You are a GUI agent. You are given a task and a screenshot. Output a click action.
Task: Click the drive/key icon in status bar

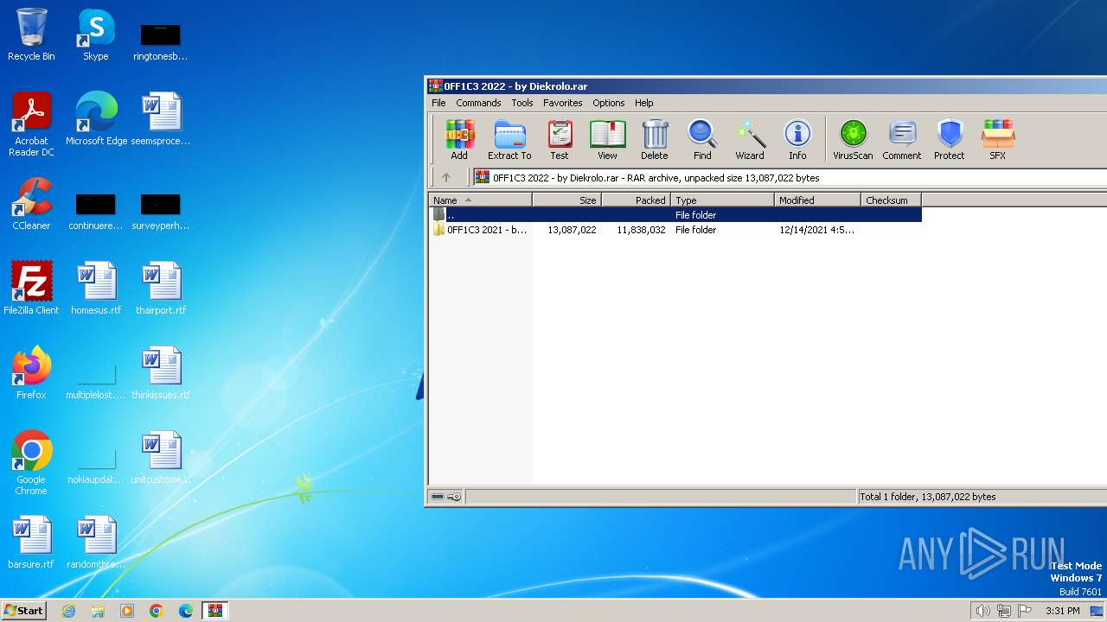[446, 497]
